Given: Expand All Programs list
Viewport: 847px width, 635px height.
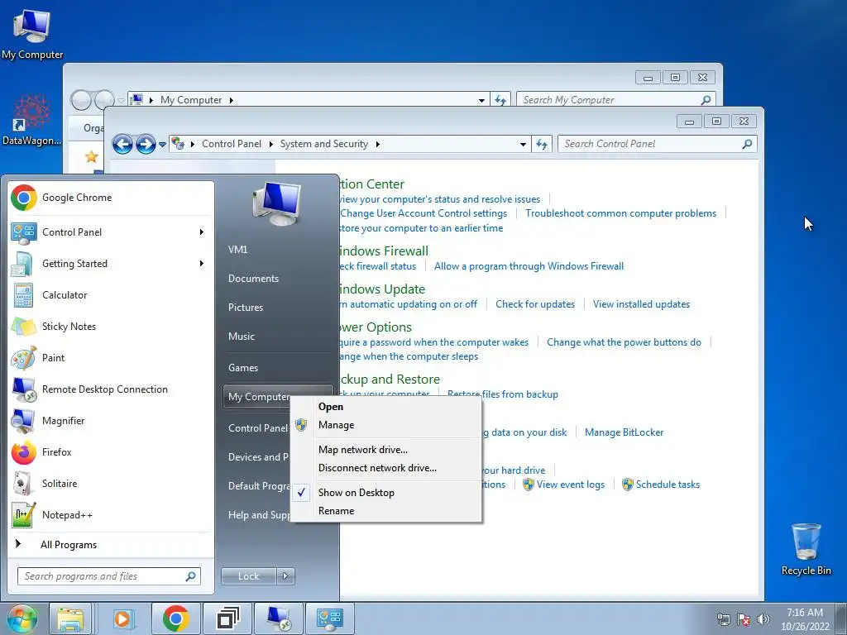Looking at the screenshot, I should pos(111,545).
